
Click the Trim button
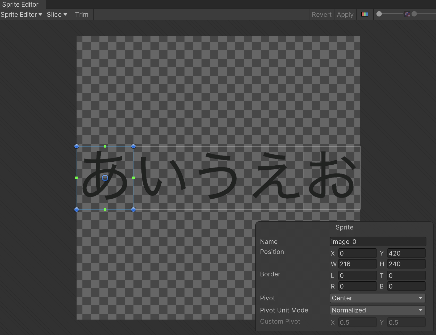[x=82, y=15]
